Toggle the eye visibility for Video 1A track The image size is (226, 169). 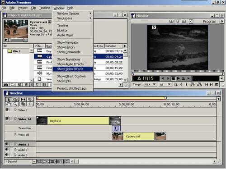tap(7, 119)
